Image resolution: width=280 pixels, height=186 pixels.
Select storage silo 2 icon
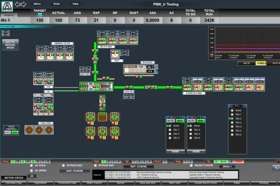(x=103, y=117)
